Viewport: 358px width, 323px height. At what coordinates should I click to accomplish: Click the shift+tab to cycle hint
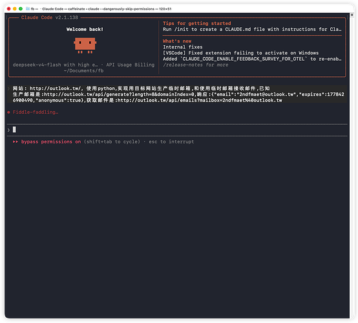click(x=112, y=141)
